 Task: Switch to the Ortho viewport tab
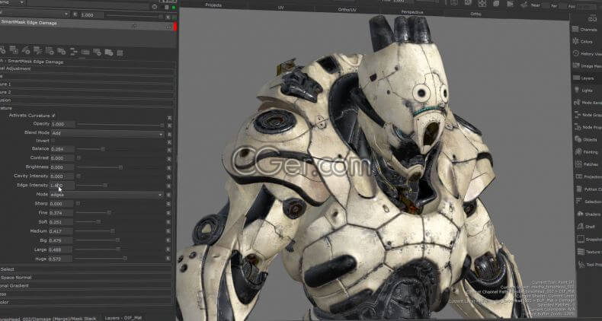coord(476,14)
